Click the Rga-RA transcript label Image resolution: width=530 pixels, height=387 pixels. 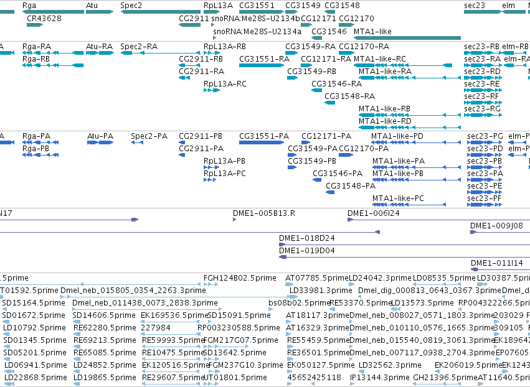point(37,46)
